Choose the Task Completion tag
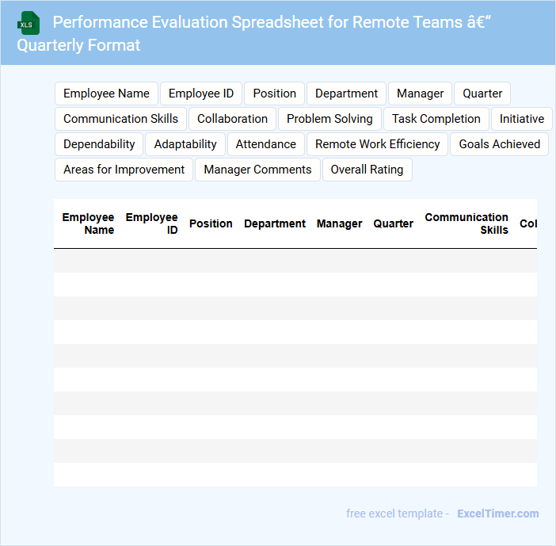The width and height of the screenshot is (556, 546). (436, 119)
